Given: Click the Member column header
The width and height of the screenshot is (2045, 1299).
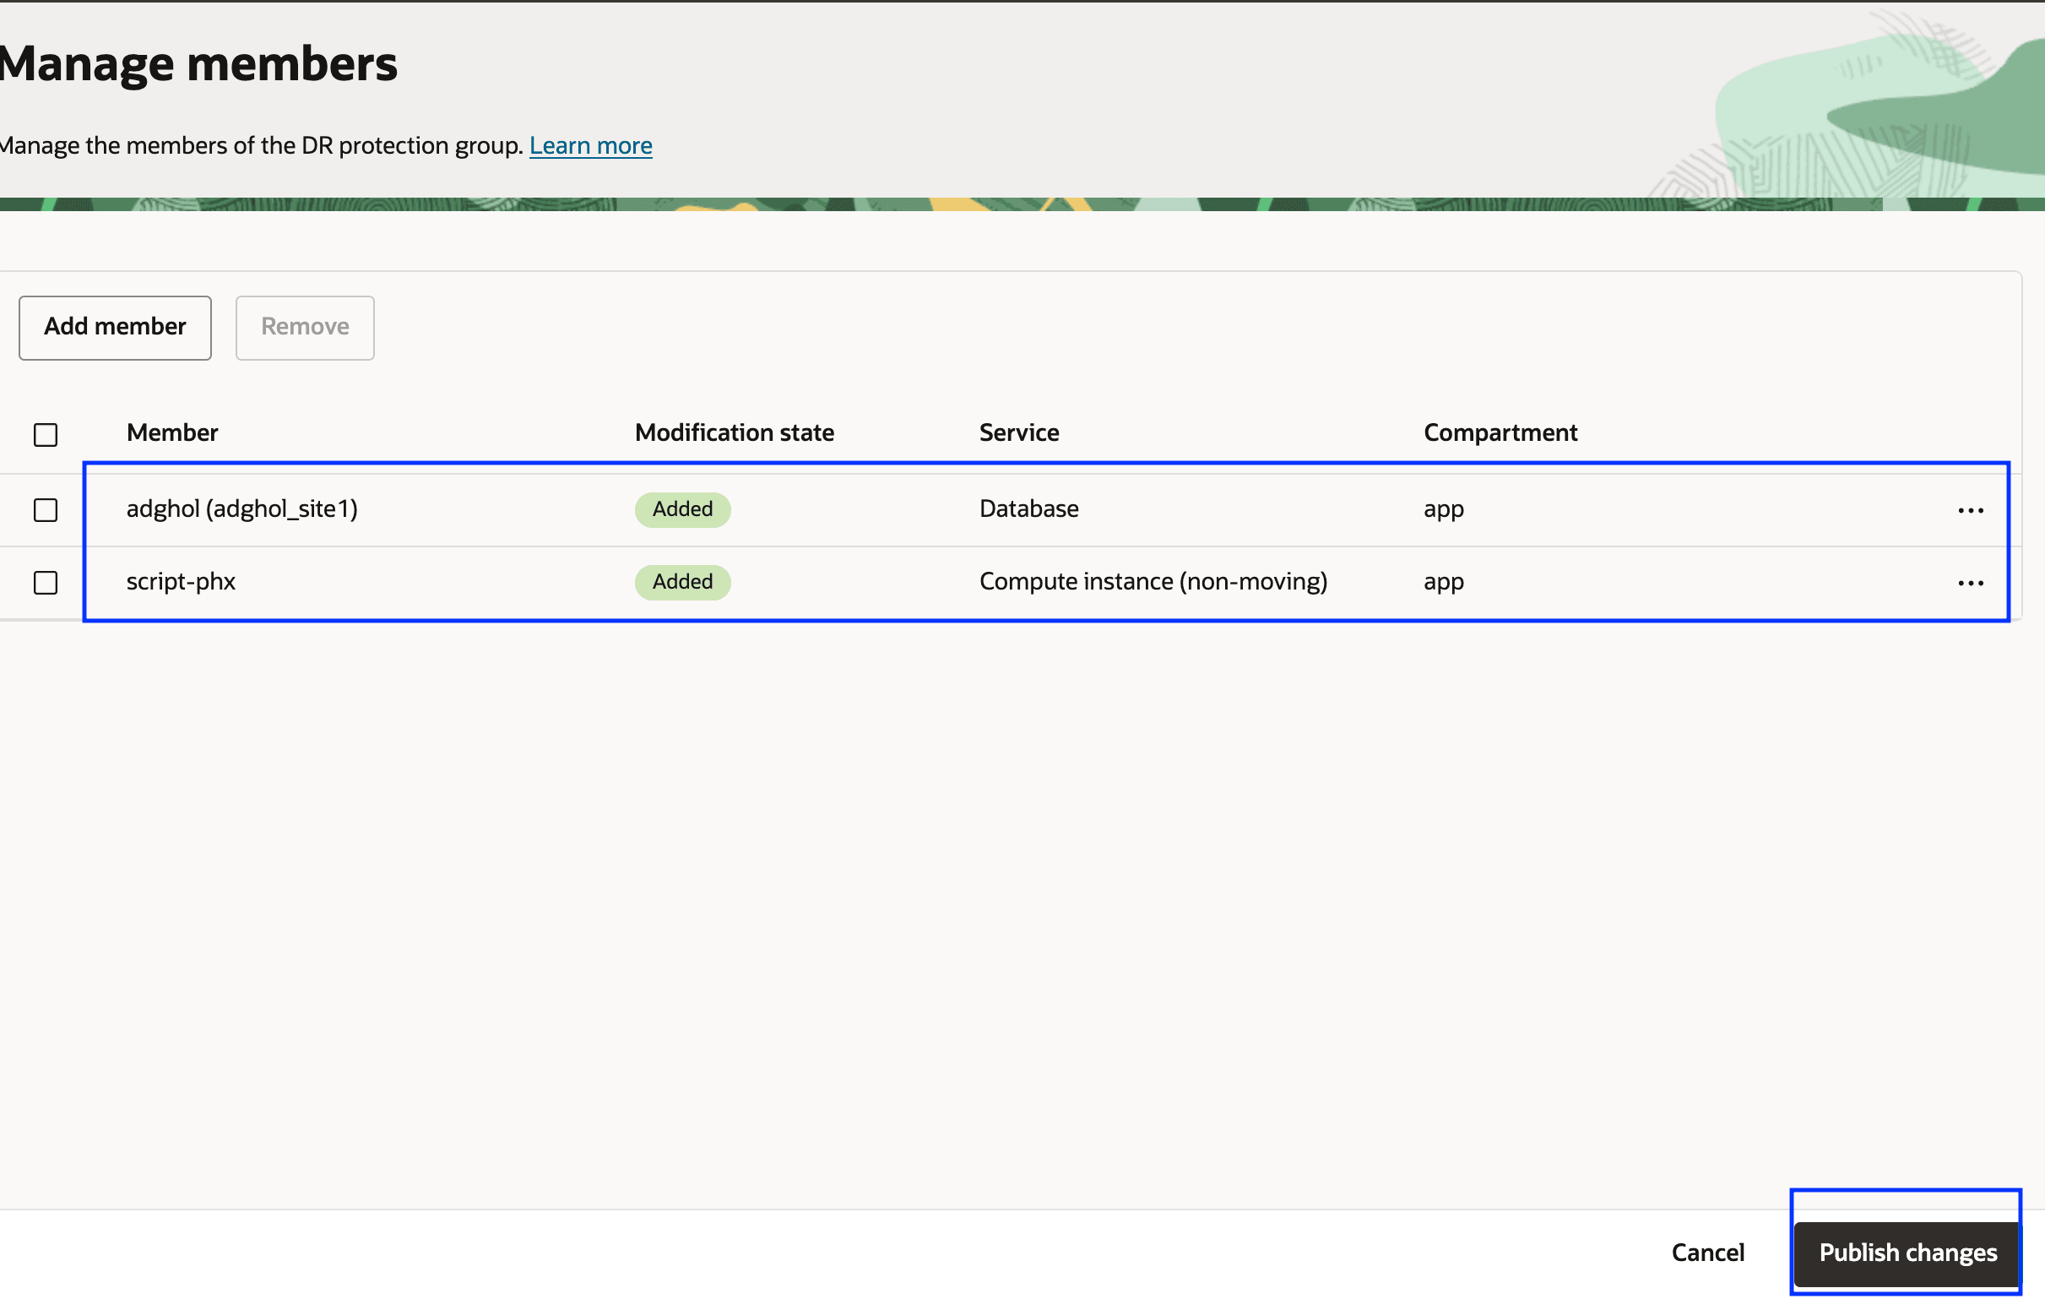Looking at the screenshot, I should (172, 432).
